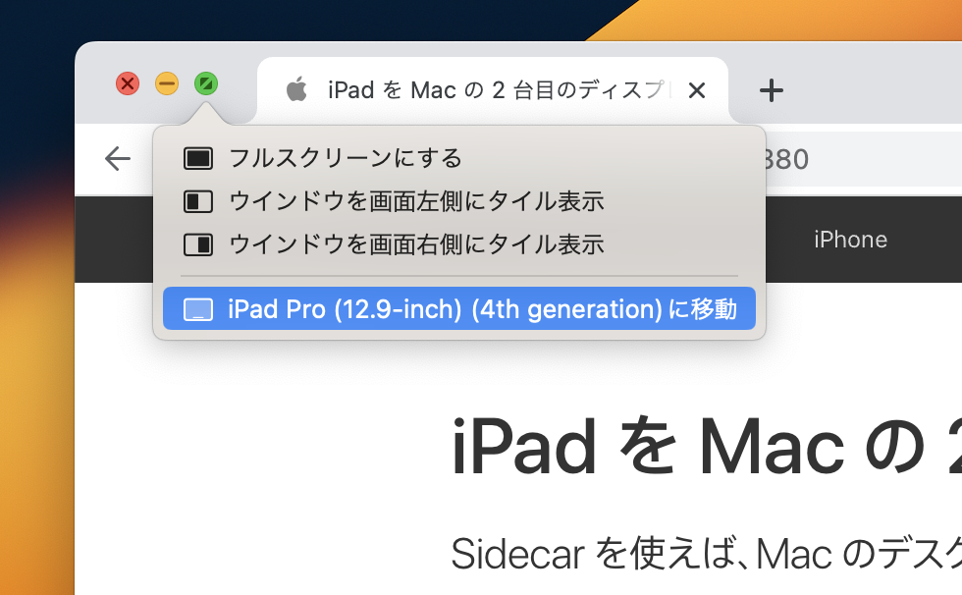Screen dimensions: 962x595
Task: Click the Apple logo favicon in tab
Action: tap(295, 91)
